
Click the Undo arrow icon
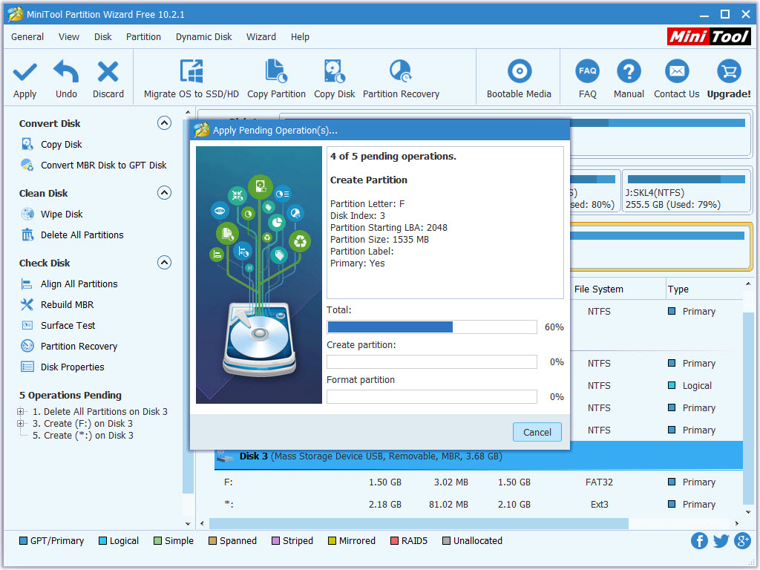click(x=66, y=72)
